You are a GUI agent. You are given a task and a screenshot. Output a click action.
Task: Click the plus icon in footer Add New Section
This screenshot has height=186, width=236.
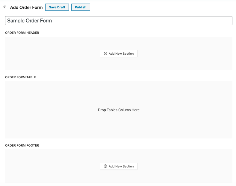click(105, 166)
